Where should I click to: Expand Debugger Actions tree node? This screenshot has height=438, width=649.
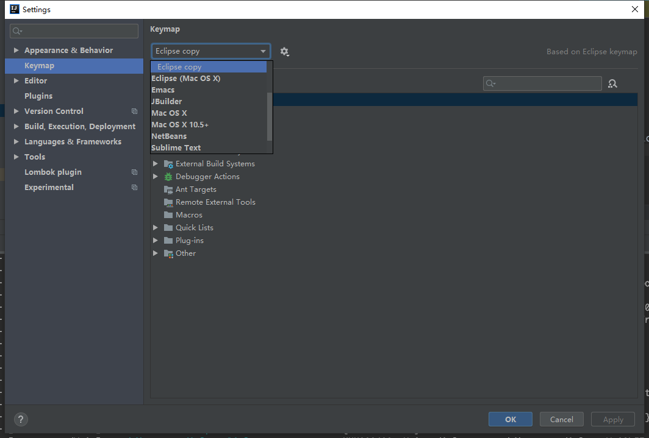(156, 177)
